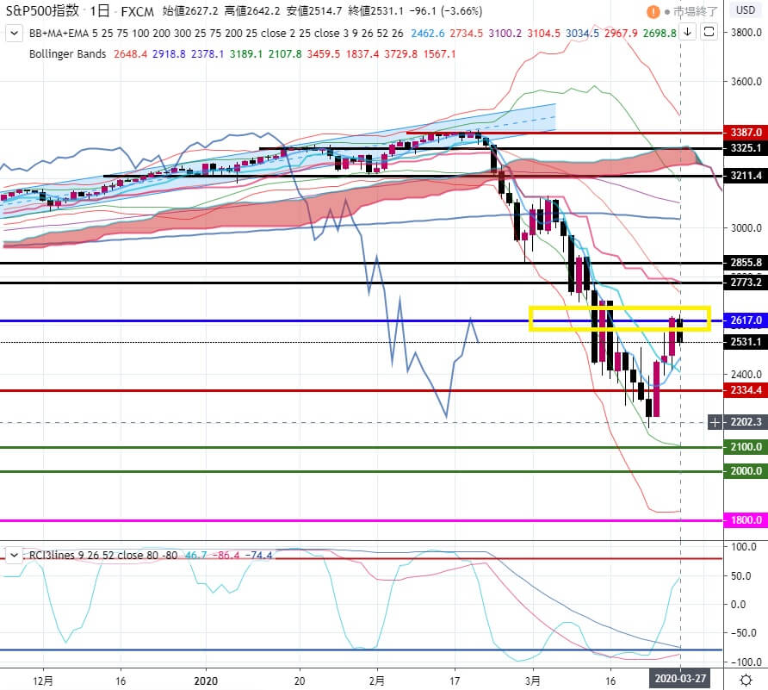
Task: Click the 2020 time axis label
Action: [206, 681]
